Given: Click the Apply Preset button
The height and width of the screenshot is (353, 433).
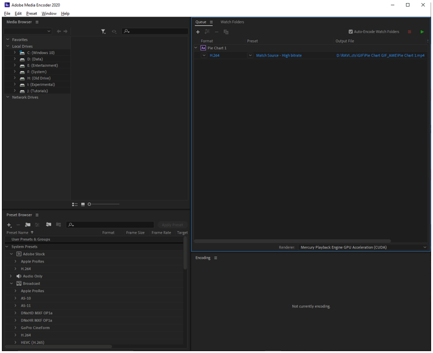Looking at the screenshot, I should pyautogui.click(x=173, y=225).
